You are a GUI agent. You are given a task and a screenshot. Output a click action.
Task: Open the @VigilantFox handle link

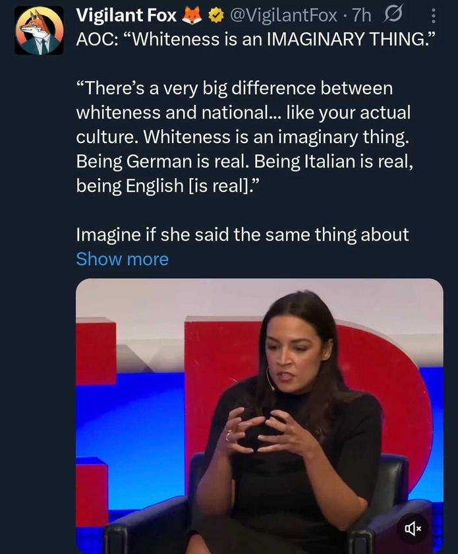pos(283,15)
